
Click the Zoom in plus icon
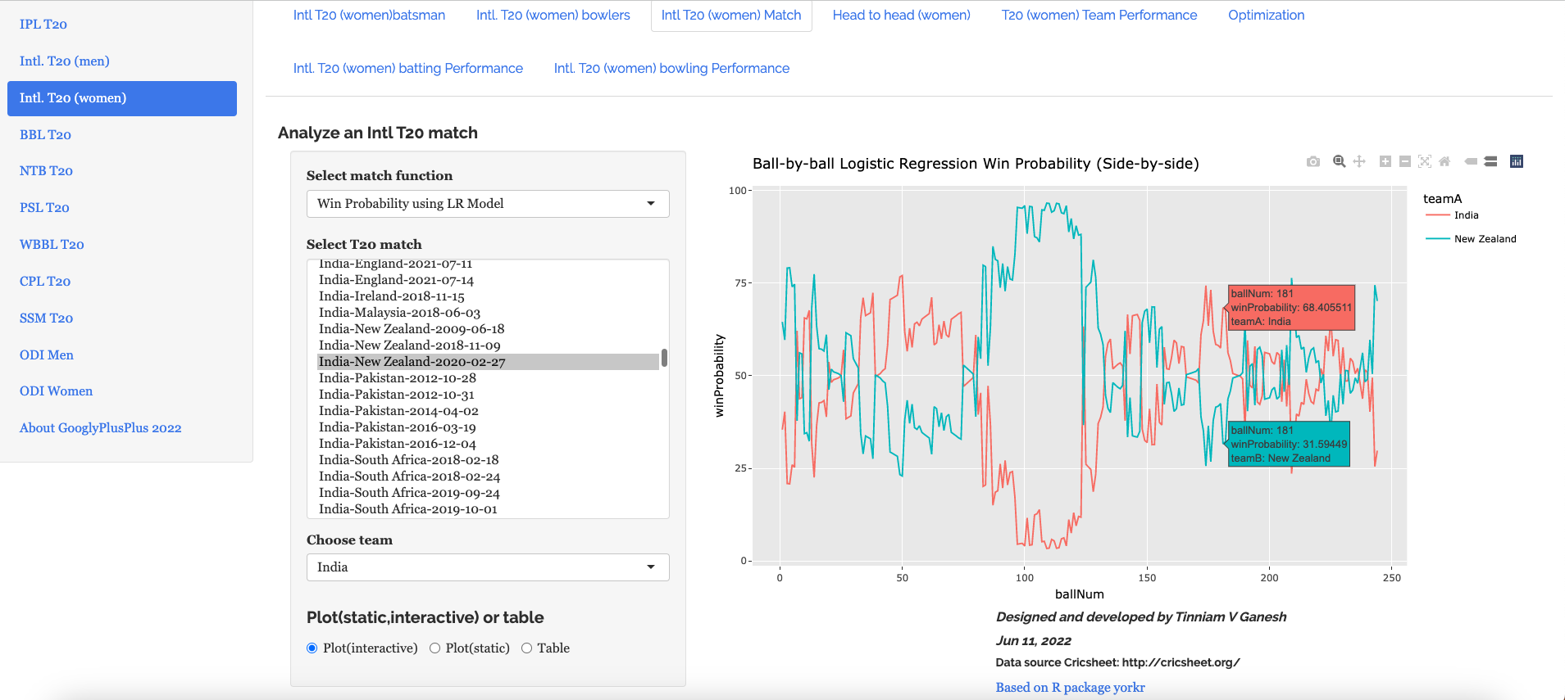(x=1385, y=162)
